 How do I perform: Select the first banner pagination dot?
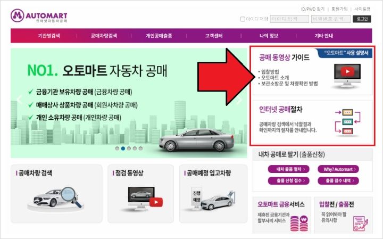pos(117,149)
